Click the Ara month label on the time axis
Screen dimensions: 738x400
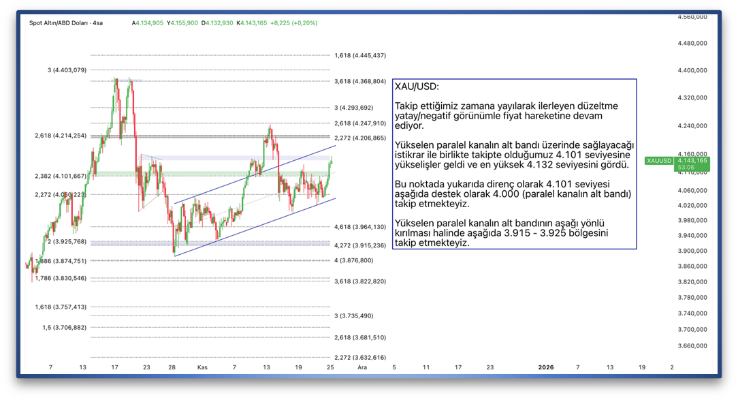point(362,367)
